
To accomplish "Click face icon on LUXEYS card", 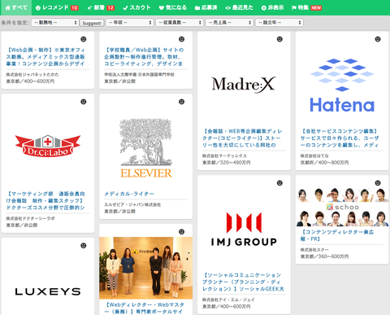I will click(84, 246).
